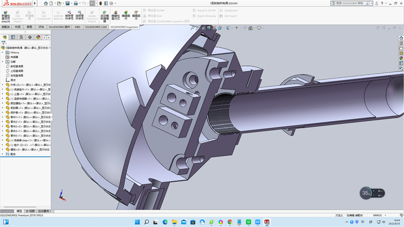Click the Windows Start button on taskbar
This screenshot has width=404, height=227.
coord(137,222)
